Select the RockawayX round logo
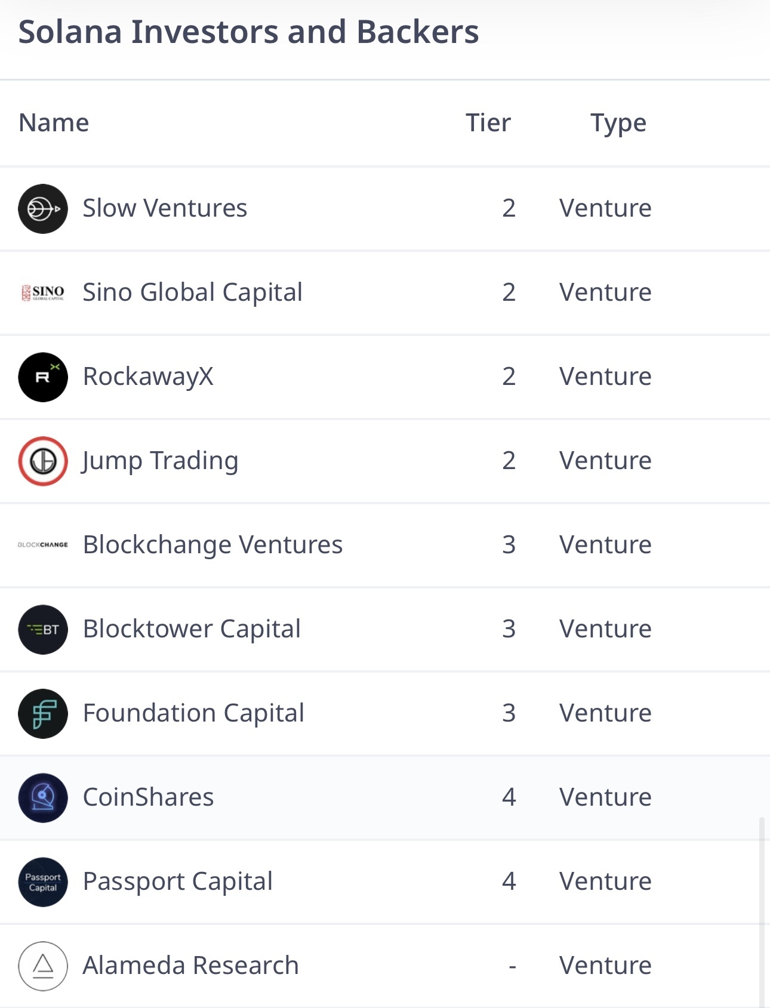The image size is (770, 1008). (43, 377)
